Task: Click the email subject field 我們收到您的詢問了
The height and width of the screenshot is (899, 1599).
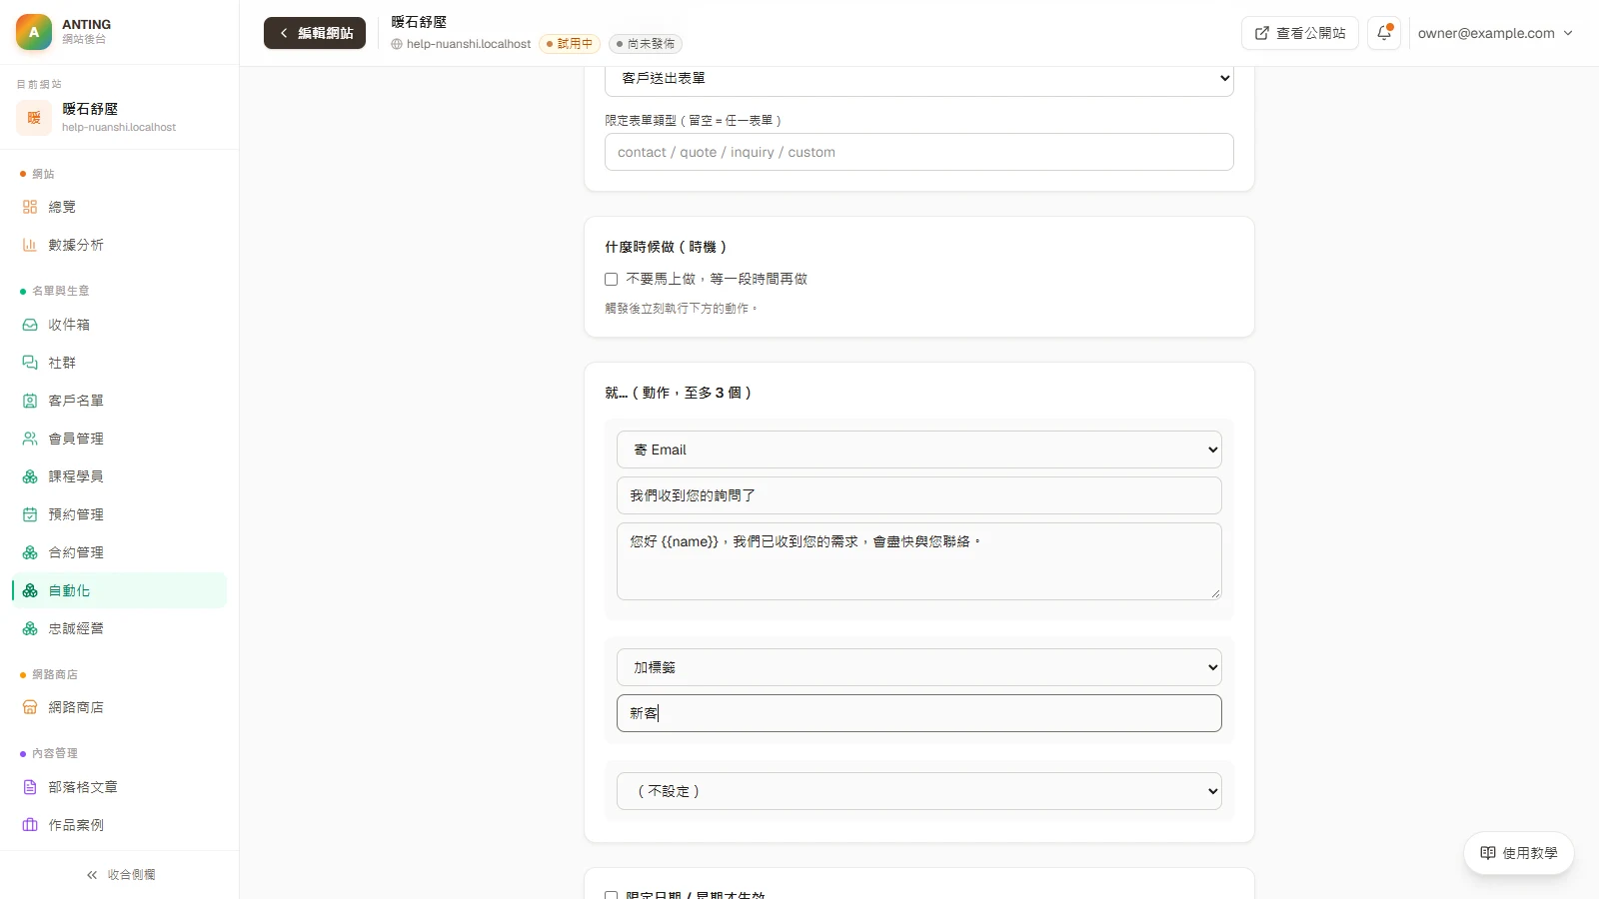Action: pos(919,495)
